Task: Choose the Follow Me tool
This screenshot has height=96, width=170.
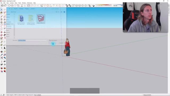Action: [5, 35]
